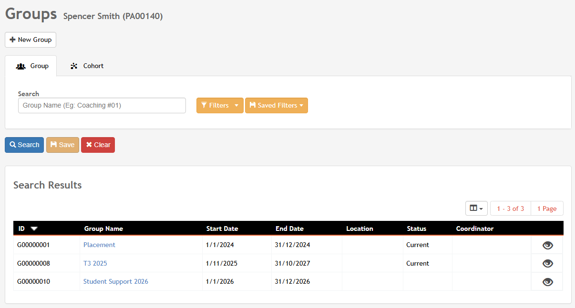Image resolution: width=575 pixels, height=308 pixels.
Task: Sort by Start Date column header
Action: point(222,229)
